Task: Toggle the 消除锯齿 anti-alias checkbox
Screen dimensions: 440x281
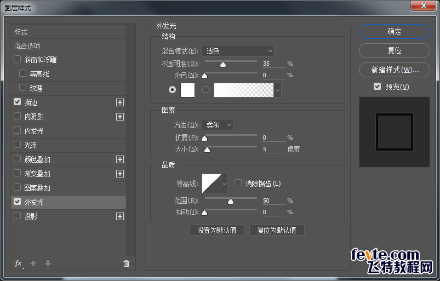Action: [238, 183]
